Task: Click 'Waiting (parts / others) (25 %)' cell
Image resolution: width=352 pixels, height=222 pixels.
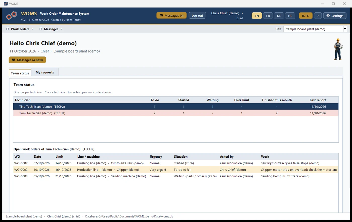Action: coord(195,176)
